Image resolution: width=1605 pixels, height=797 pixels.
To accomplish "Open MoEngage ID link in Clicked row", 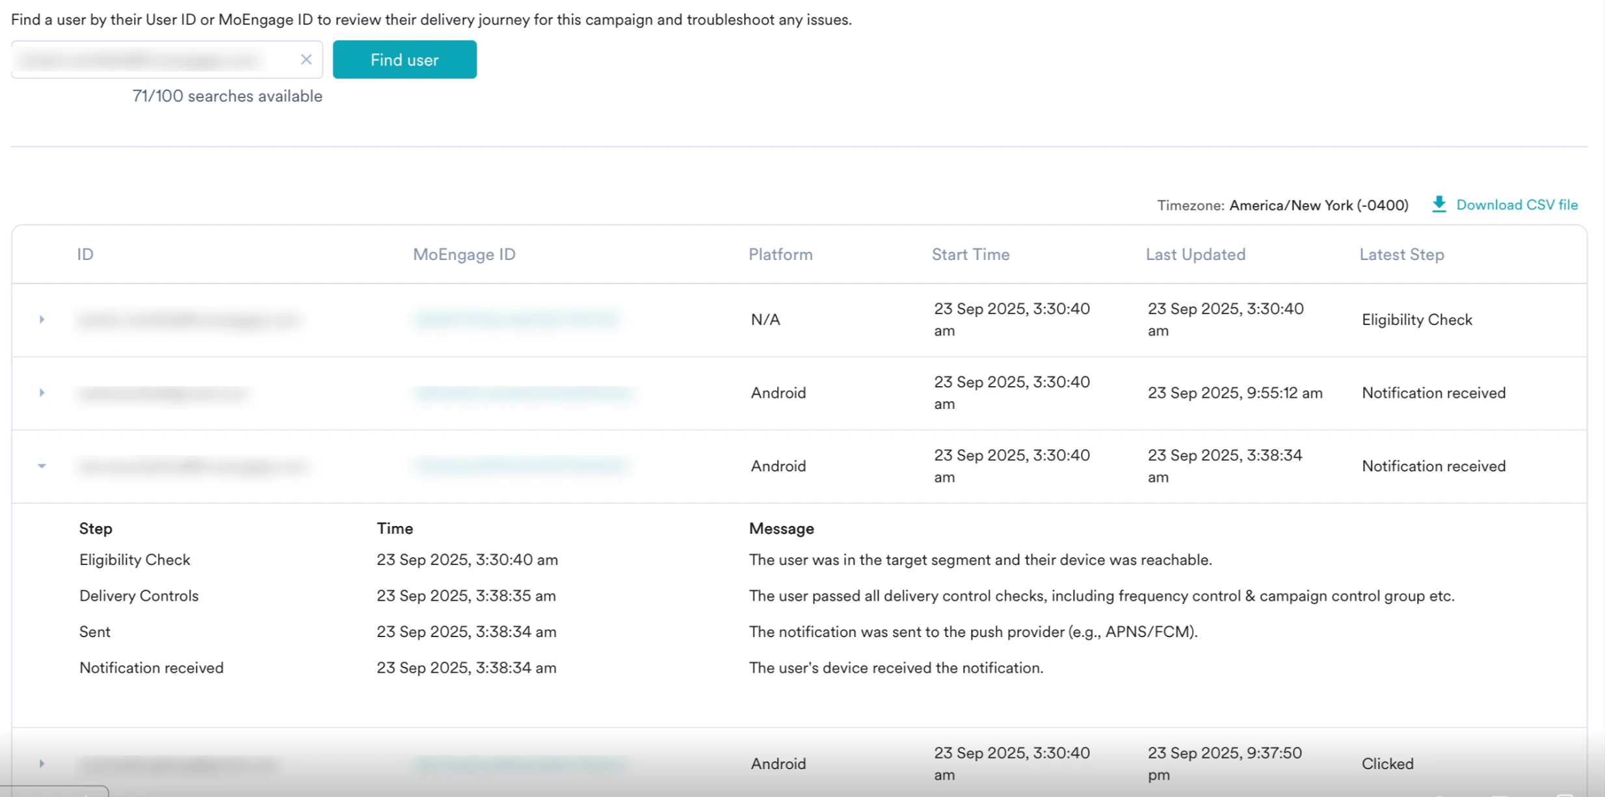I will tap(520, 763).
